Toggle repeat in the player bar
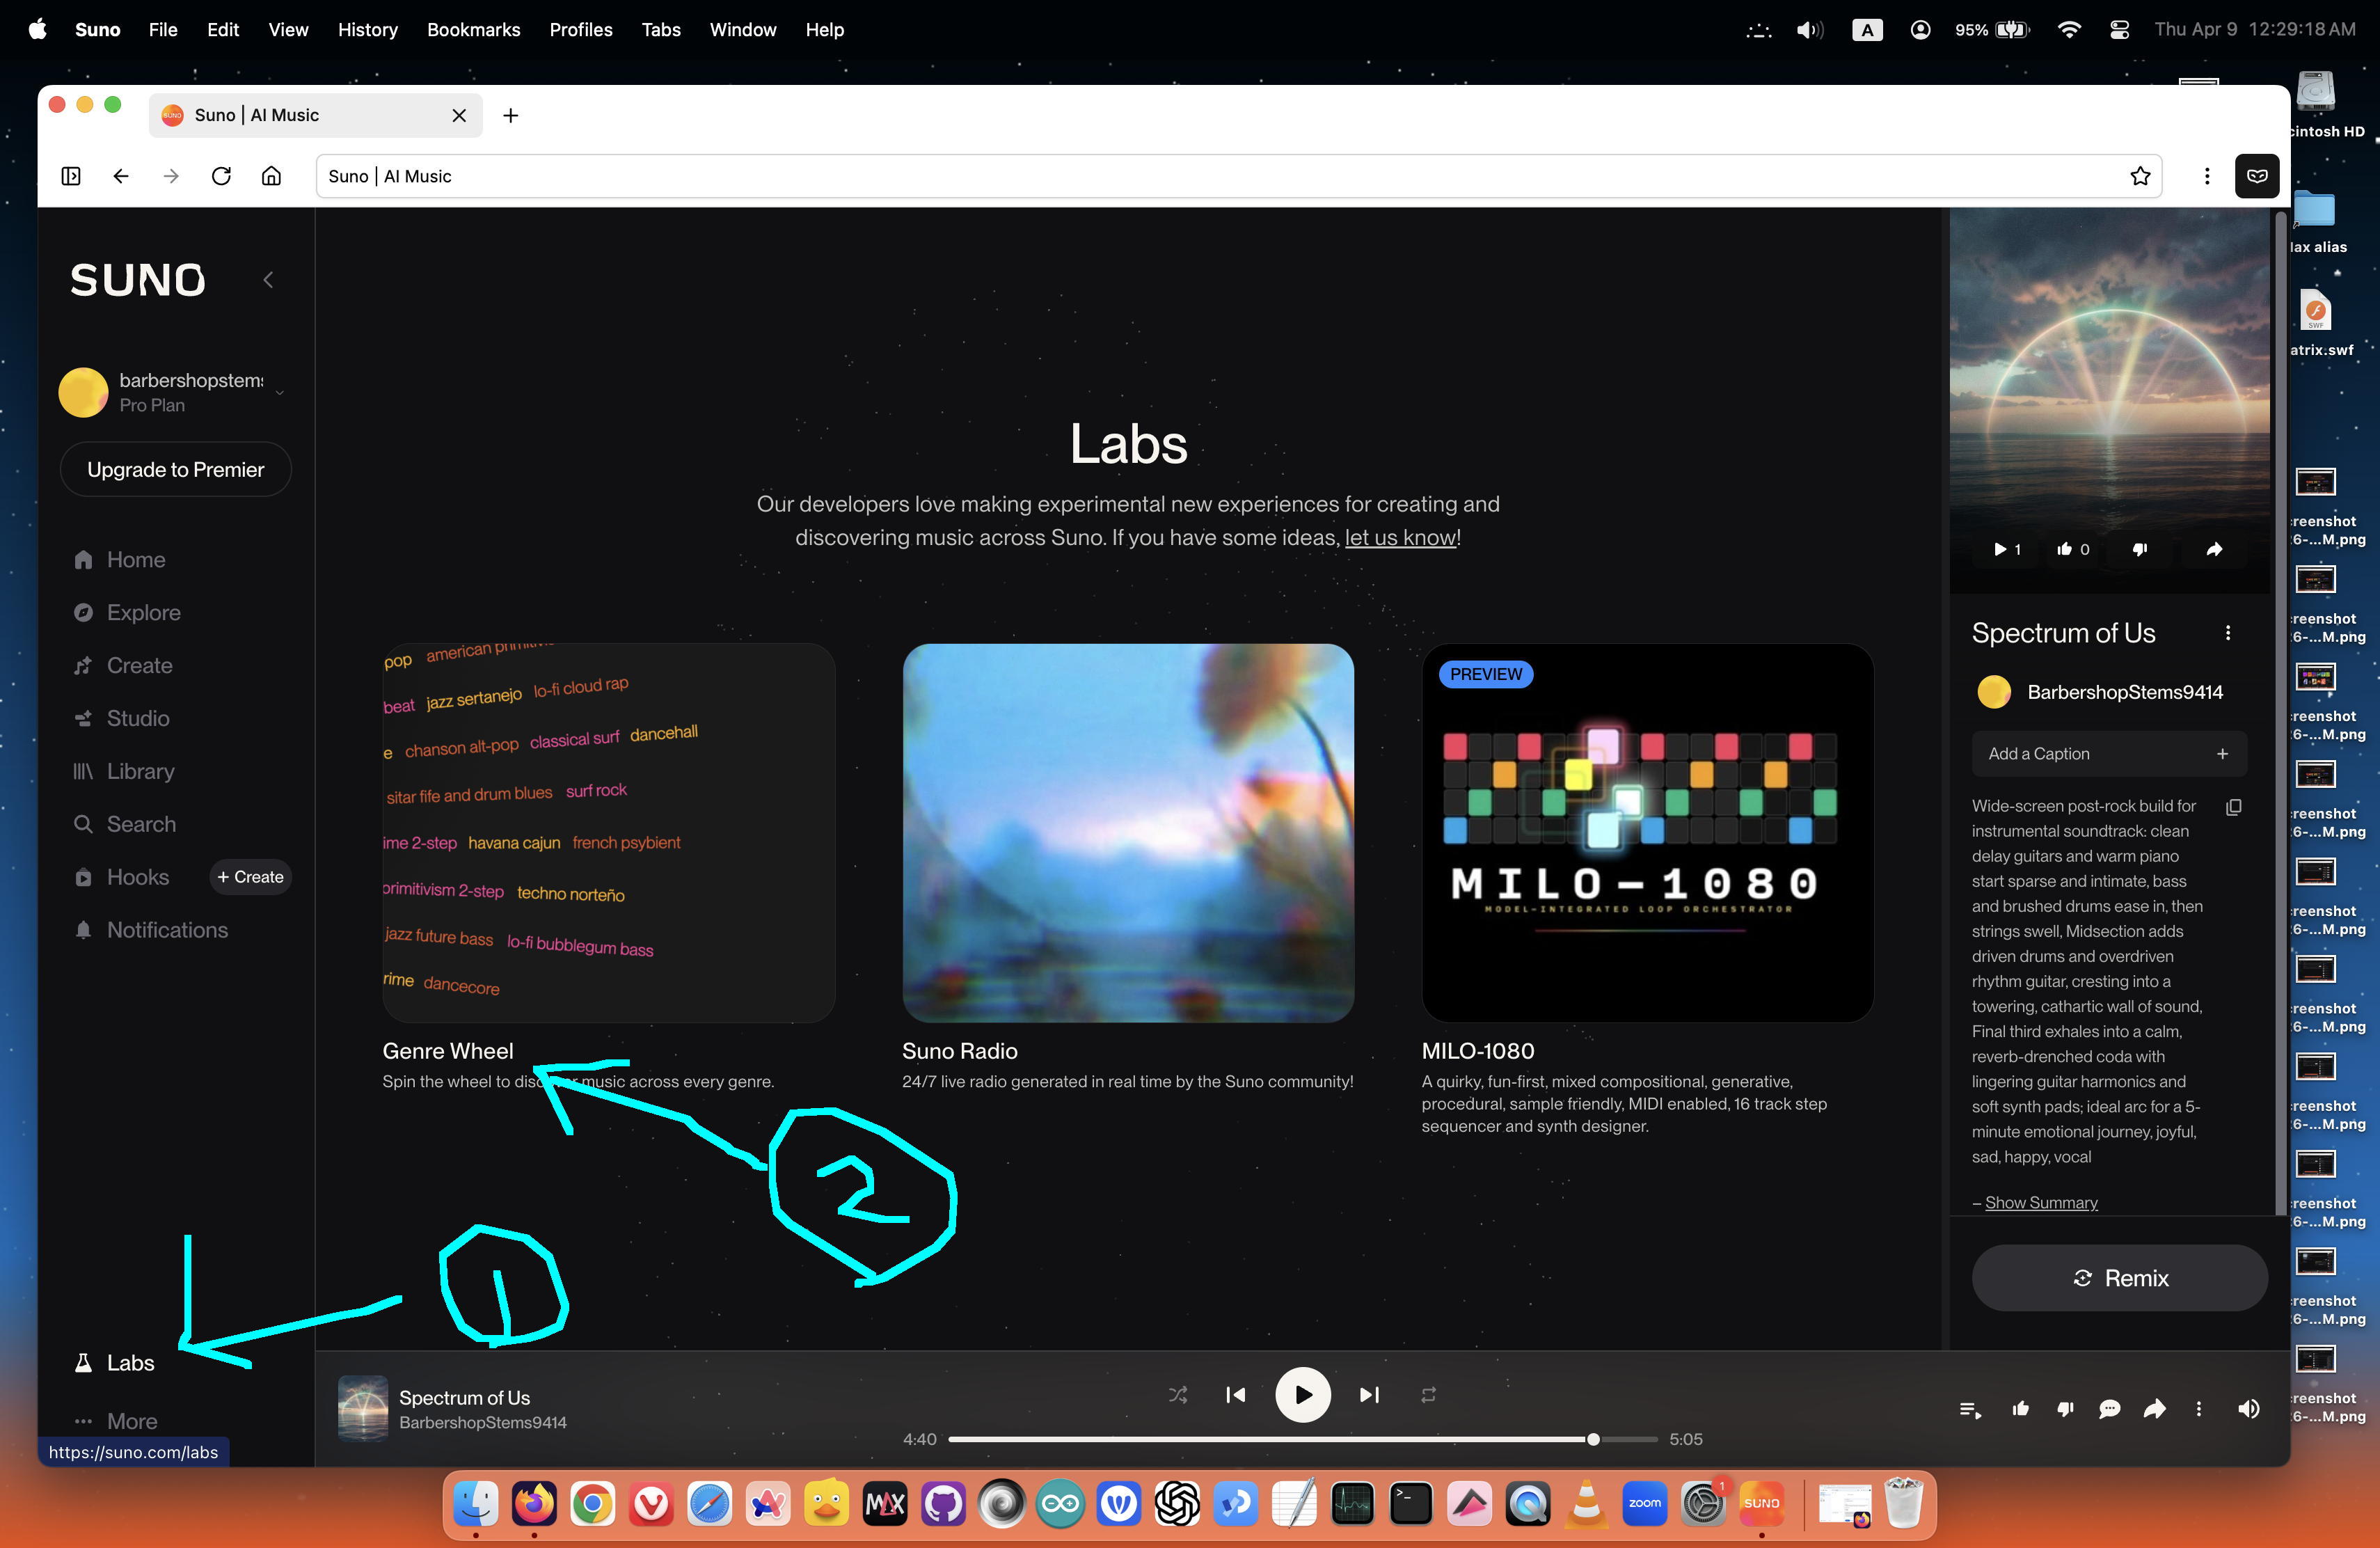 [1428, 1394]
